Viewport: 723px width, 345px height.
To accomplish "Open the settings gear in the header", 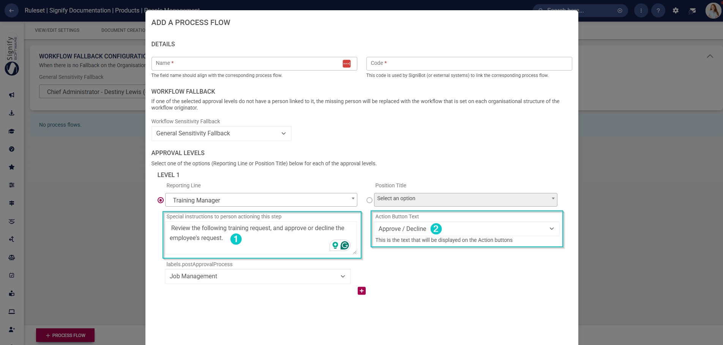I will pyautogui.click(x=676, y=11).
